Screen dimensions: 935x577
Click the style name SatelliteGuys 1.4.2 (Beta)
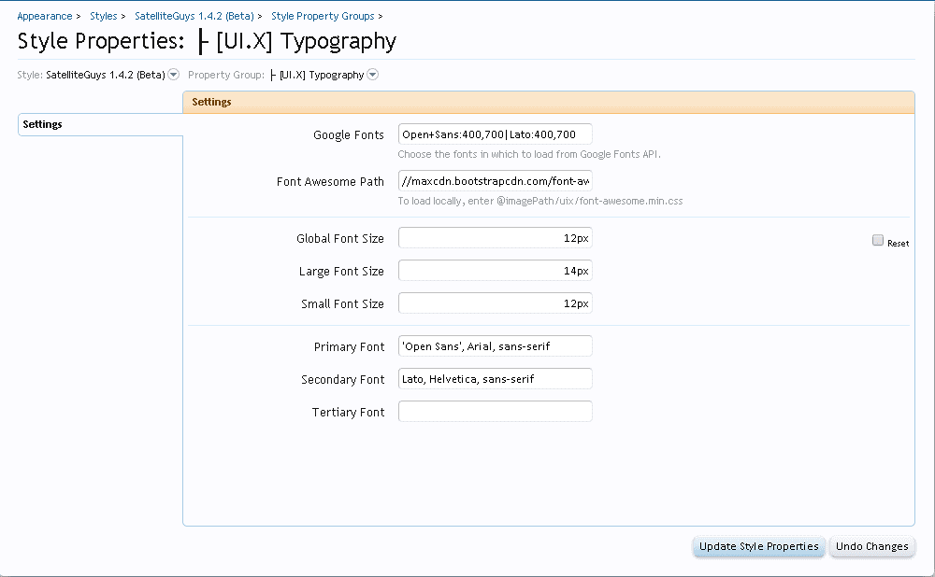105,75
